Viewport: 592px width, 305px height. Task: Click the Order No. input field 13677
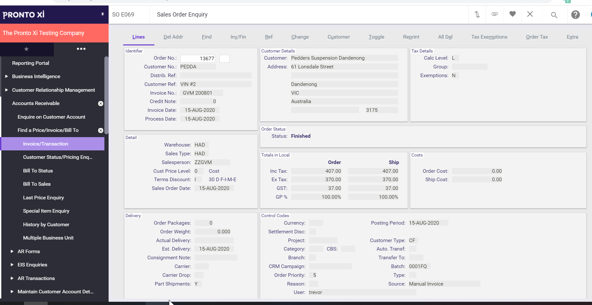198,58
